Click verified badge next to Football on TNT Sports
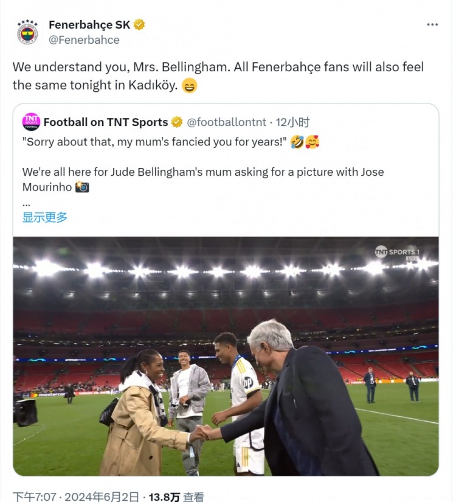 click(177, 122)
